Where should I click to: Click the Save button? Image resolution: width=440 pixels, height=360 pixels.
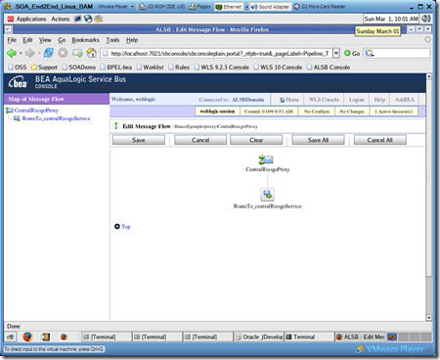coord(139,140)
